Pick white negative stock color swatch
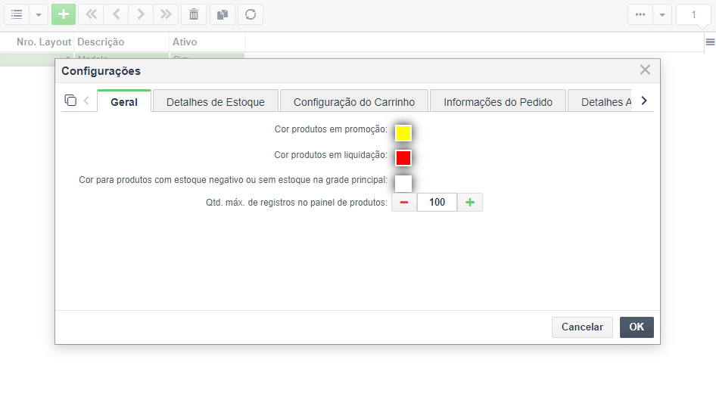Screen dimensions: 716x400 (403, 183)
